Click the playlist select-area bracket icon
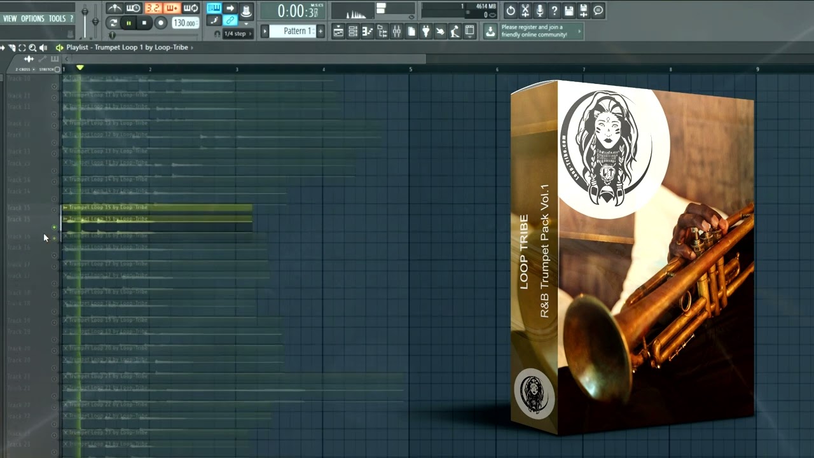The width and height of the screenshot is (814, 458). point(22,48)
